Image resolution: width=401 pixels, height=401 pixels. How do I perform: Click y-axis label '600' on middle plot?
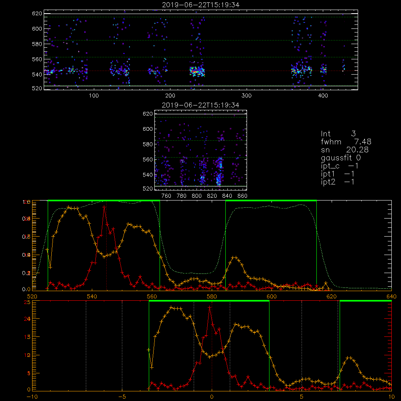point(148,129)
